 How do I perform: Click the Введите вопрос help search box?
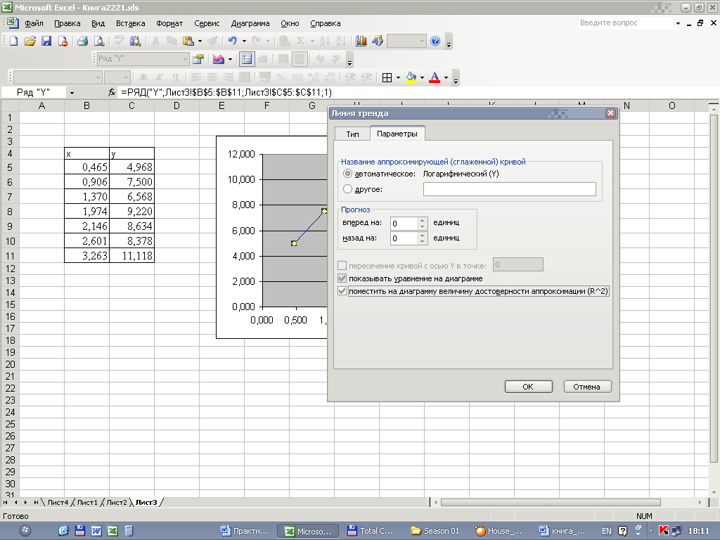[x=624, y=23]
